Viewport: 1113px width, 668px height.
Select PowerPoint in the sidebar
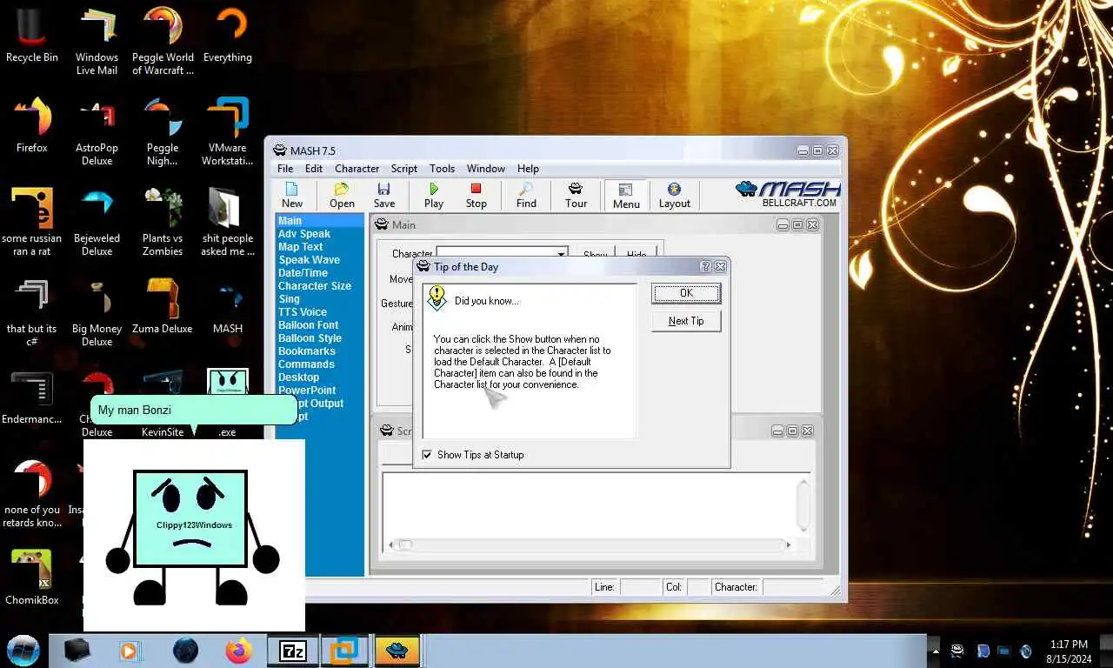(x=307, y=391)
